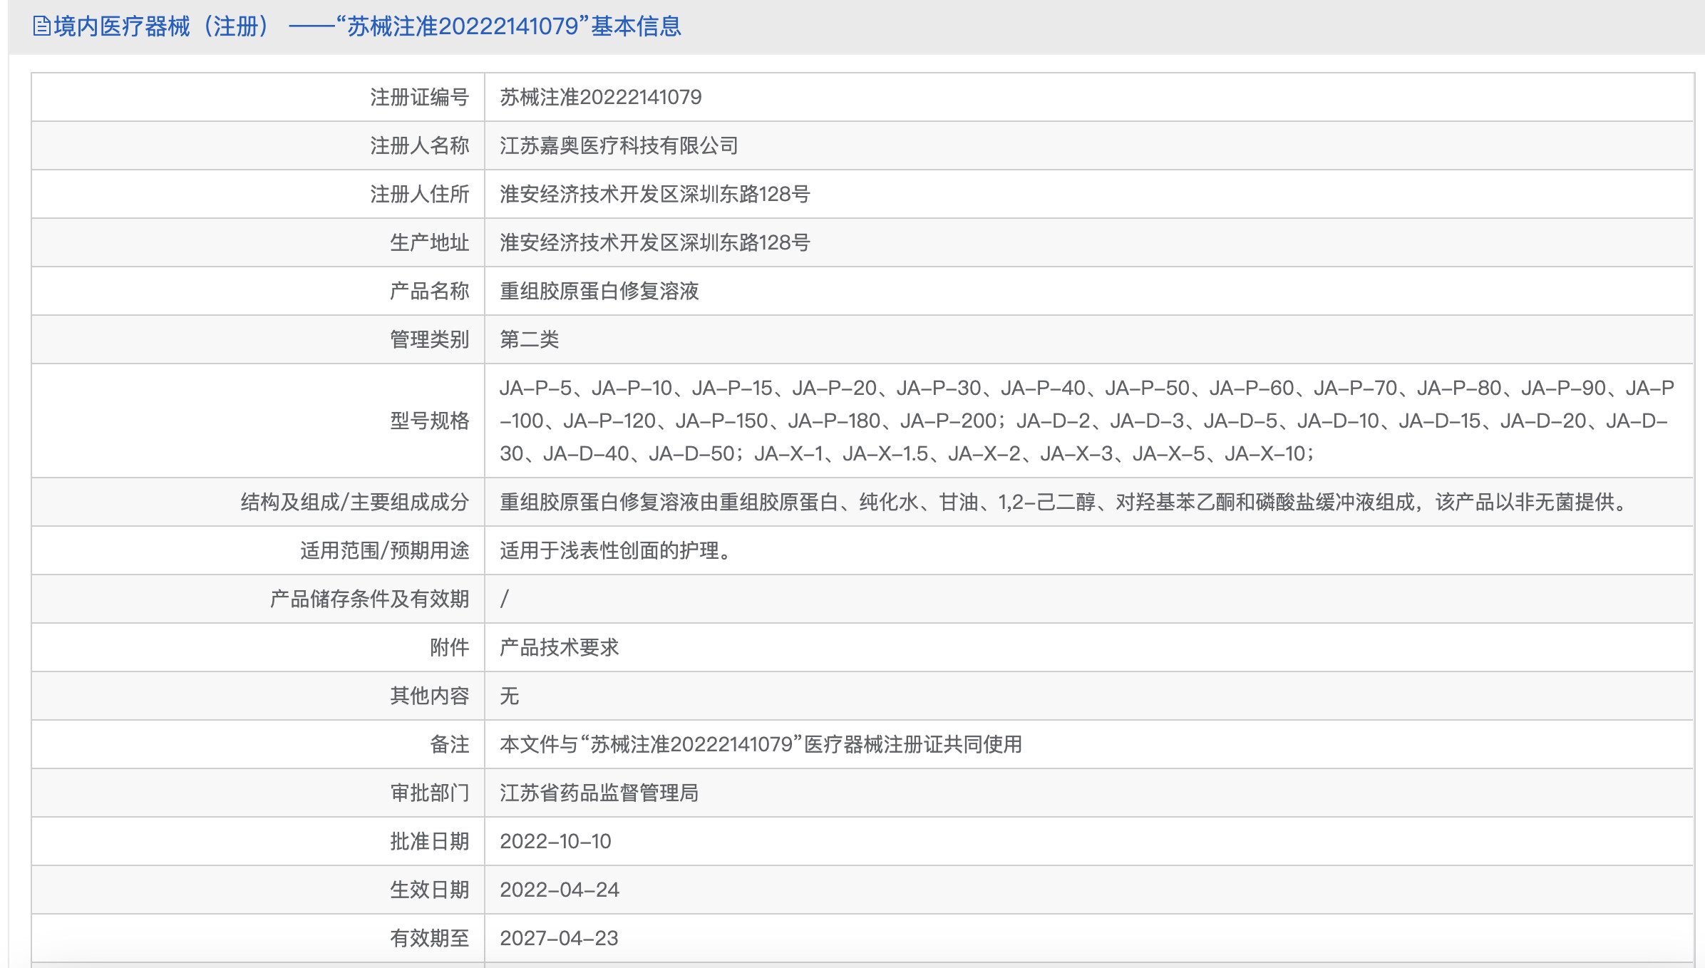Select the value 江苏省药品监督管理局

599,793
